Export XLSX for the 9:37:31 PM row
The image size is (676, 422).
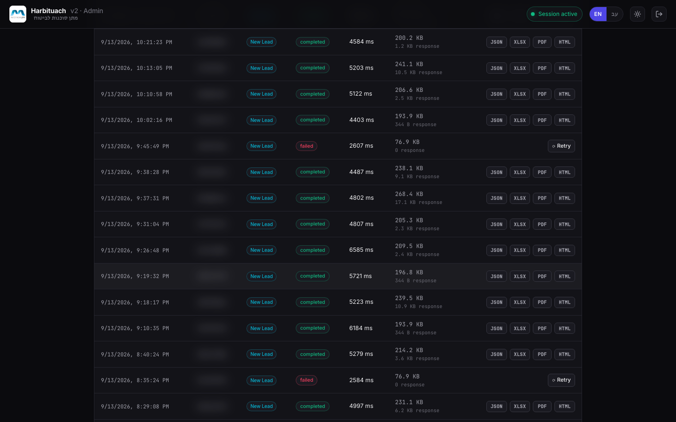pos(520,198)
